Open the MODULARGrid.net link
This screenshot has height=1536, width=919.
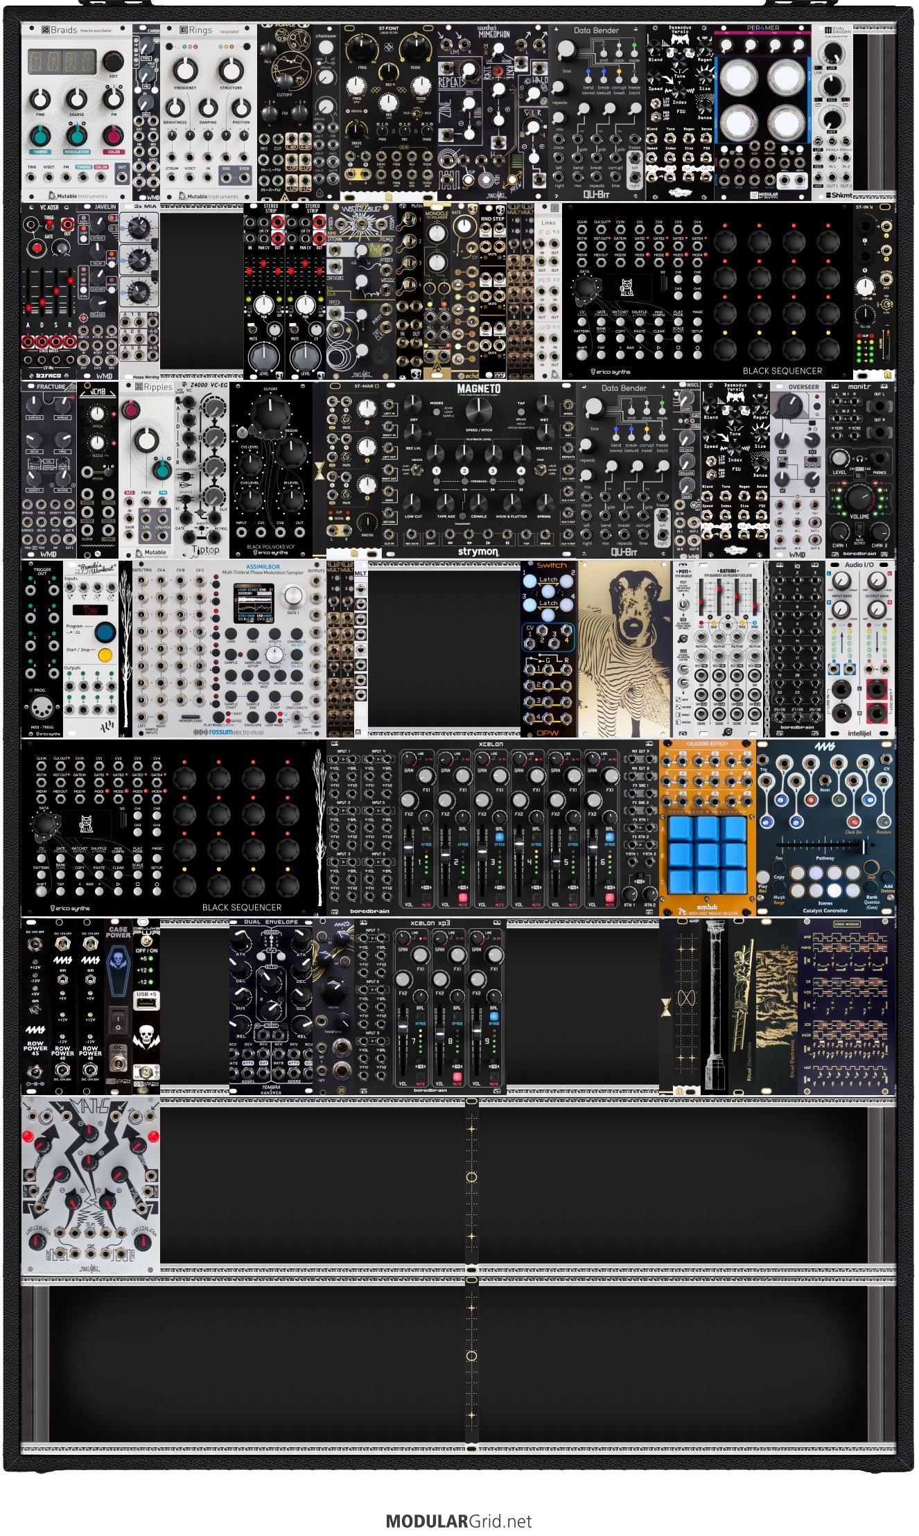459,1521
